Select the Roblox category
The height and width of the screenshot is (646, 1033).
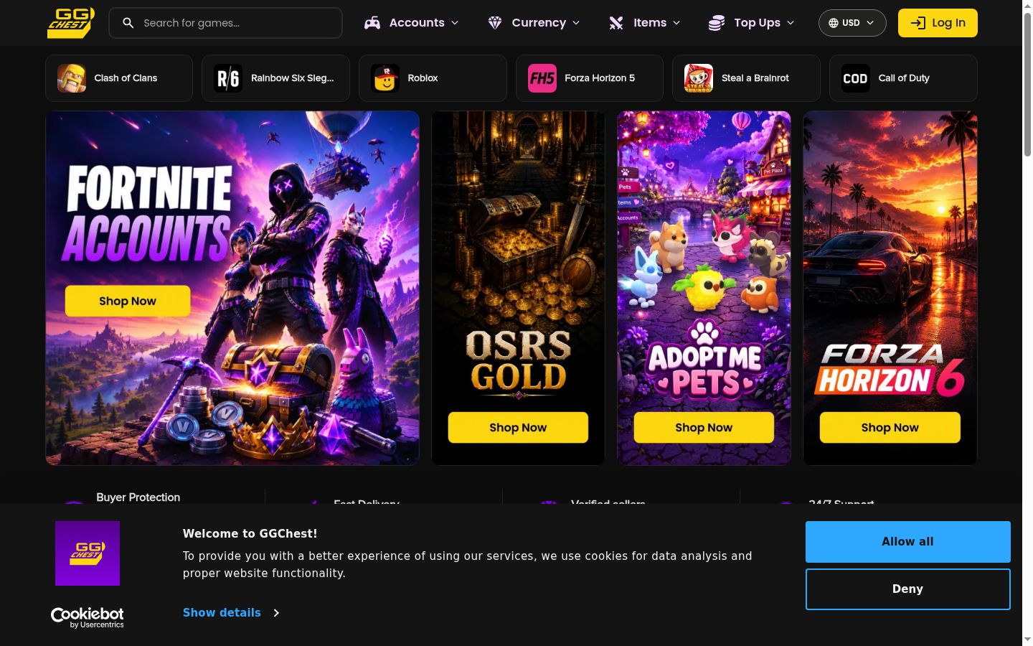(433, 78)
